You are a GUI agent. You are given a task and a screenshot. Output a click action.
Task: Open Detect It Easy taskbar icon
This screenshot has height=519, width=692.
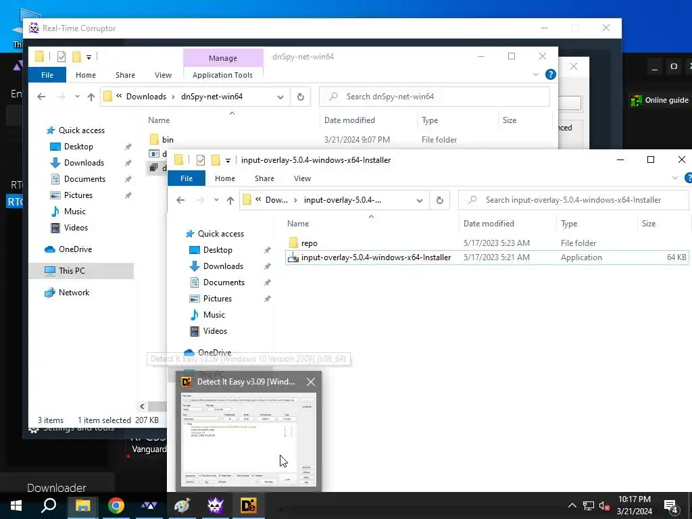point(249,505)
